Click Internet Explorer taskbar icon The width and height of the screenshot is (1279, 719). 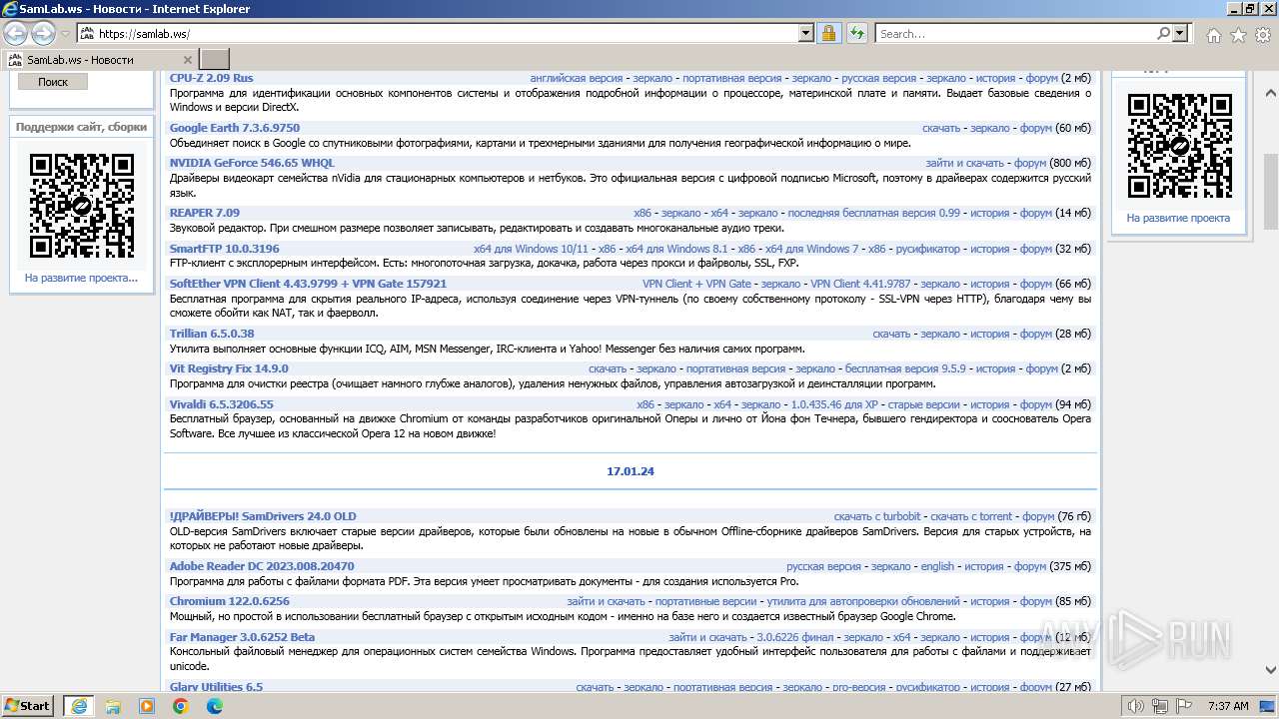point(79,706)
